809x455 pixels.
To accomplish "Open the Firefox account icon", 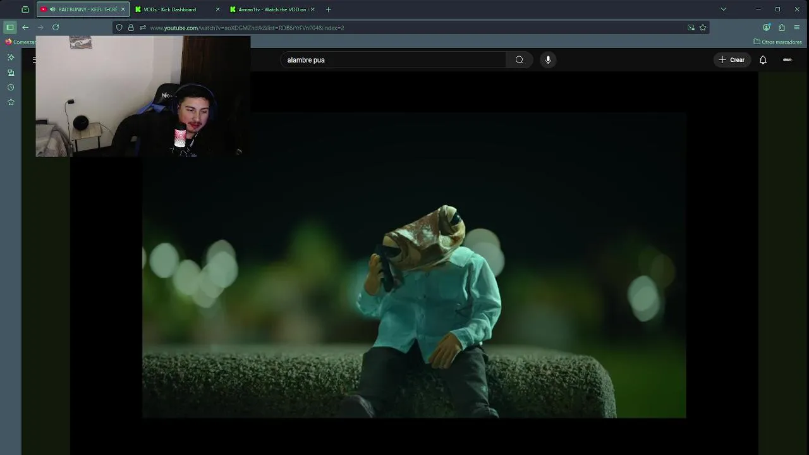I will pos(767,27).
